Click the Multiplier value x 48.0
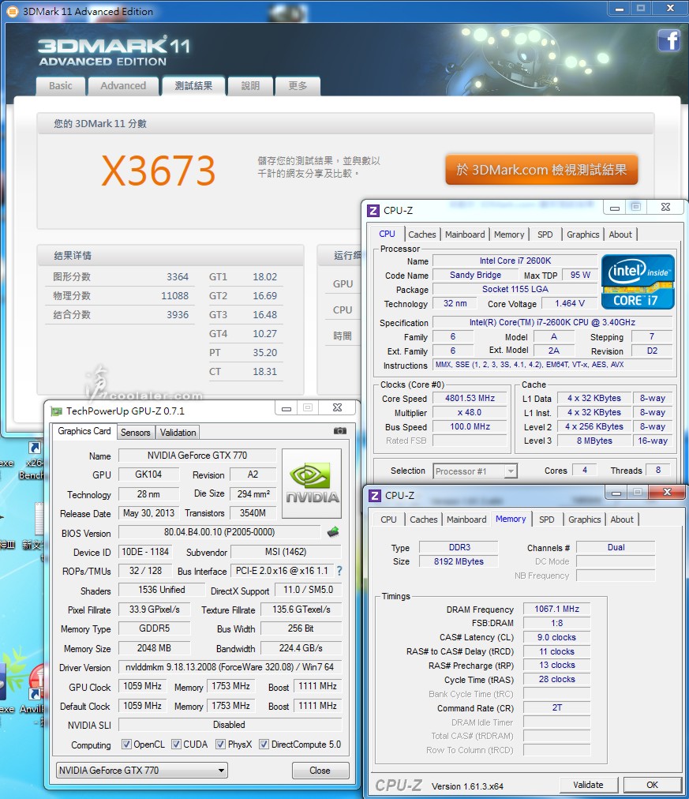The height and width of the screenshot is (799, 689). pos(470,412)
